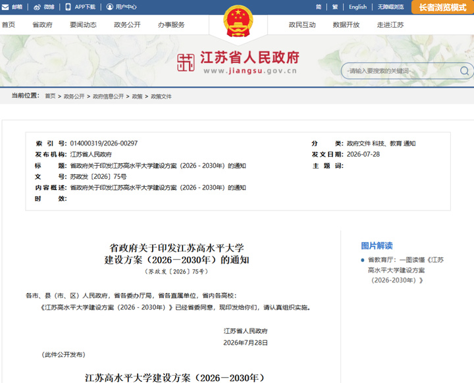
Task: Open the 政务公开 menu
Action: click(x=127, y=25)
